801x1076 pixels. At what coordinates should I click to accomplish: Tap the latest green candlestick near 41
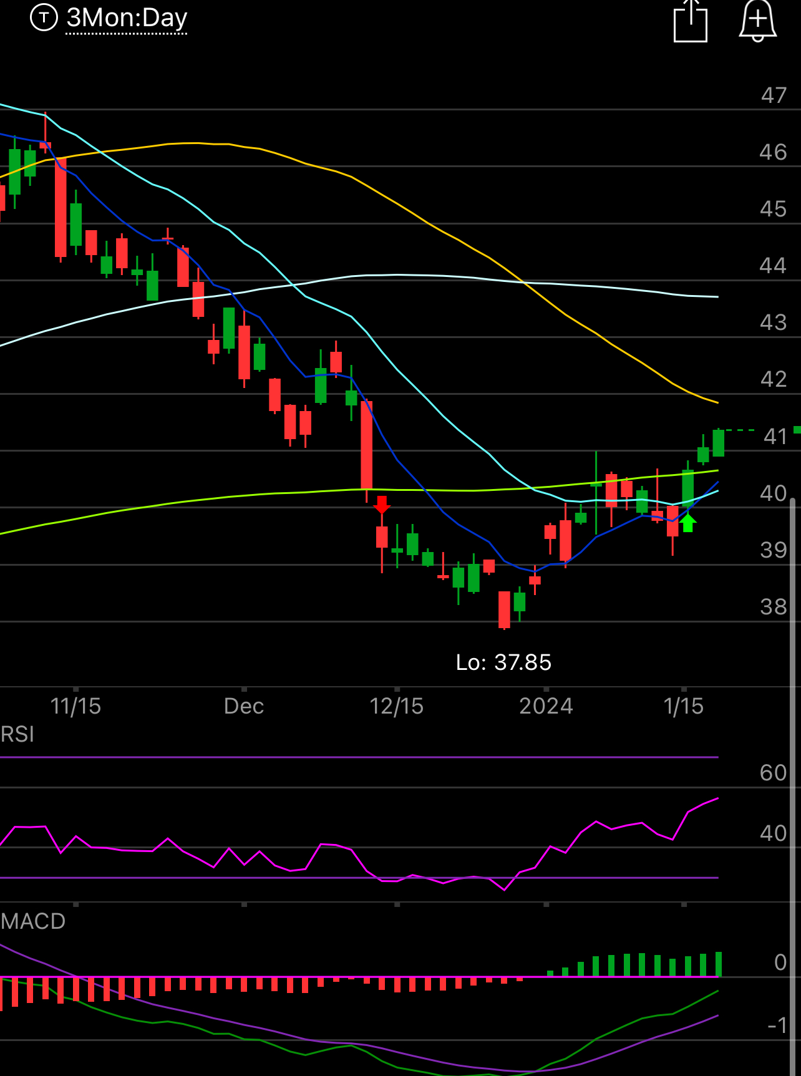click(718, 443)
